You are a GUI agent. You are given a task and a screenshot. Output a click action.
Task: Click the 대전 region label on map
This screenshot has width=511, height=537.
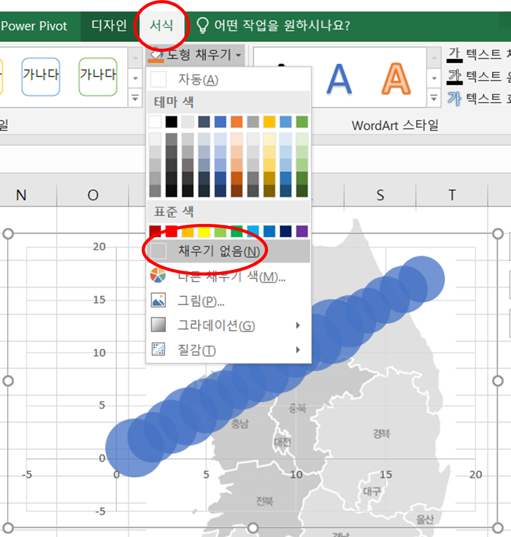283,442
